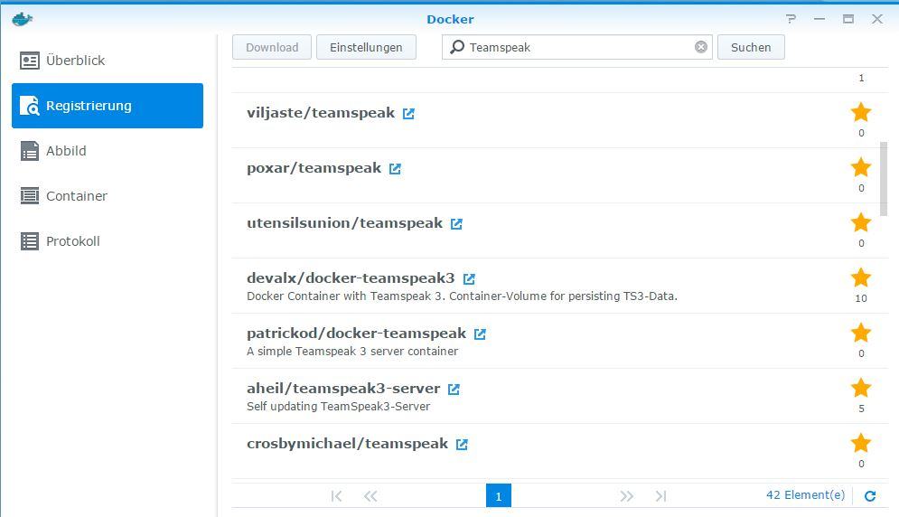This screenshot has width=899, height=517.
Task: Select the poxar/teamspeak entry
Action: click(559, 175)
